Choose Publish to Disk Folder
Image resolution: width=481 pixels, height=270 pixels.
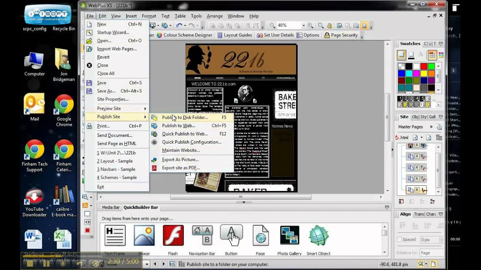(x=192, y=117)
